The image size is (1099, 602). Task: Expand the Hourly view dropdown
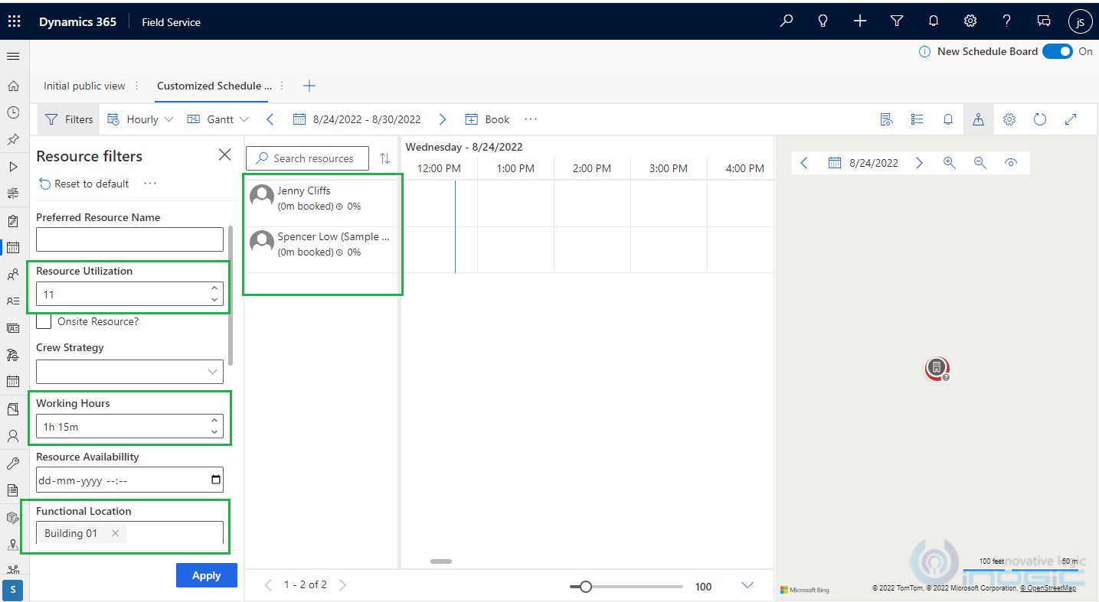[142, 119]
